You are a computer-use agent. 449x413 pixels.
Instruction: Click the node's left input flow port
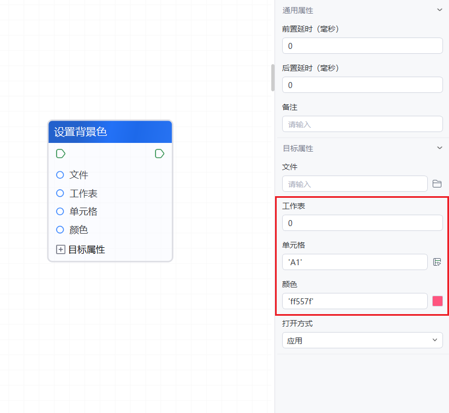point(61,154)
